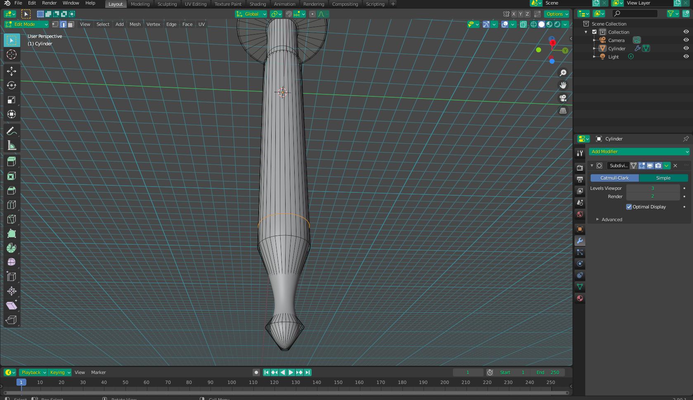The width and height of the screenshot is (693, 400).
Task: Activate the Scale tool
Action: 12,100
